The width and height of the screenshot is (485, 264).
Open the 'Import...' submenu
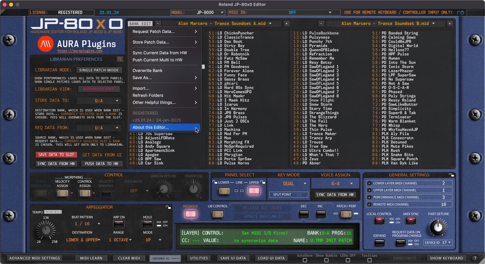(x=141, y=88)
